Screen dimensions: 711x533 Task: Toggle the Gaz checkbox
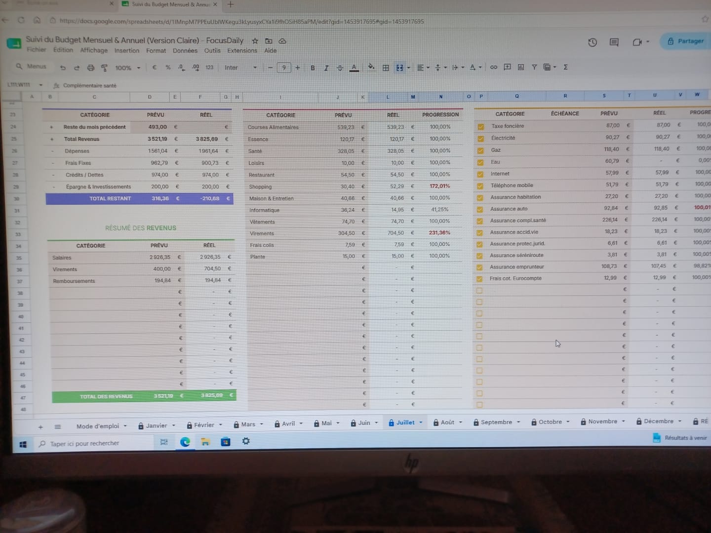click(480, 151)
